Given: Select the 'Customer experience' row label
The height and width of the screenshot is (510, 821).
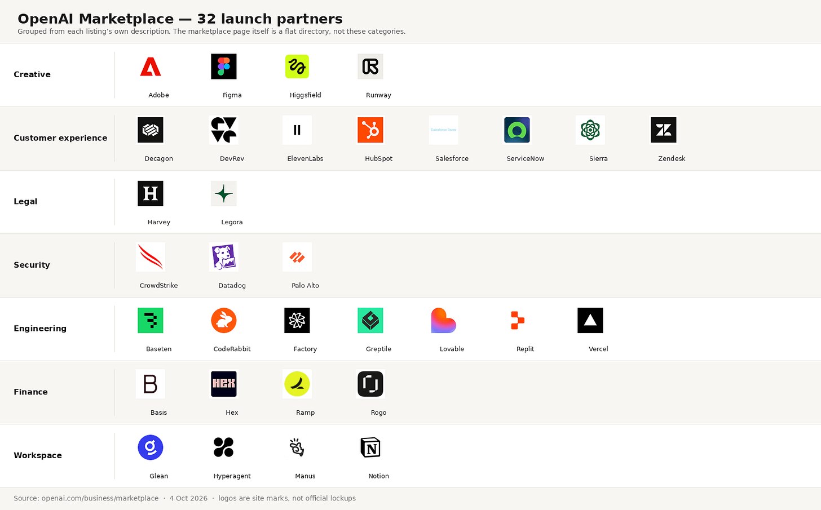Looking at the screenshot, I should (60, 138).
